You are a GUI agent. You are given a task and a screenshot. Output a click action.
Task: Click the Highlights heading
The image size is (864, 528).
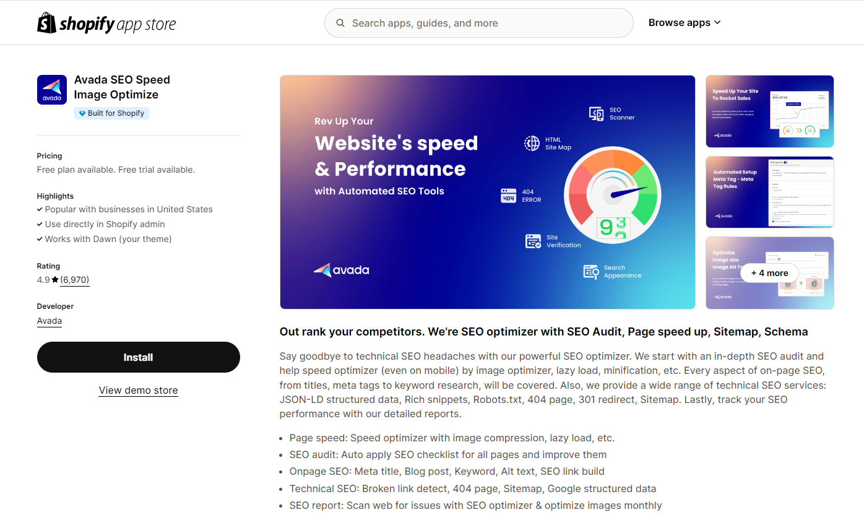pos(55,196)
